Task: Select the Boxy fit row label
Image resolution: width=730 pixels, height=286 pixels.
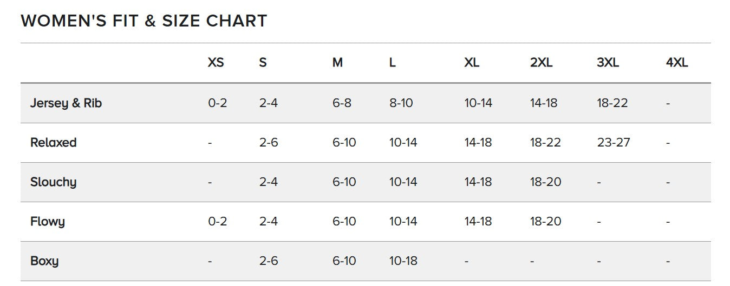Action: click(44, 261)
